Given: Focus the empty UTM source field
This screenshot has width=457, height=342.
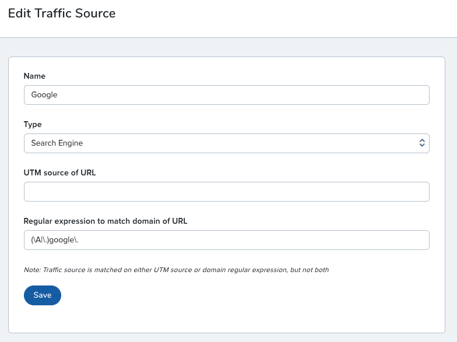Looking at the screenshot, I should point(226,192).
